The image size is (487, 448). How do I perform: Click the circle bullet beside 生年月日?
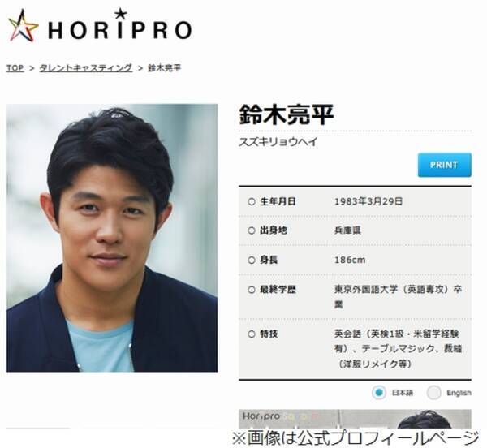click(252, 201)
